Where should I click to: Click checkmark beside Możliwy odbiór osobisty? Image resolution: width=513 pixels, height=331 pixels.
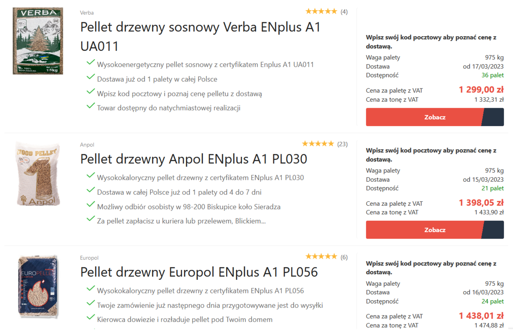point(90,205)
